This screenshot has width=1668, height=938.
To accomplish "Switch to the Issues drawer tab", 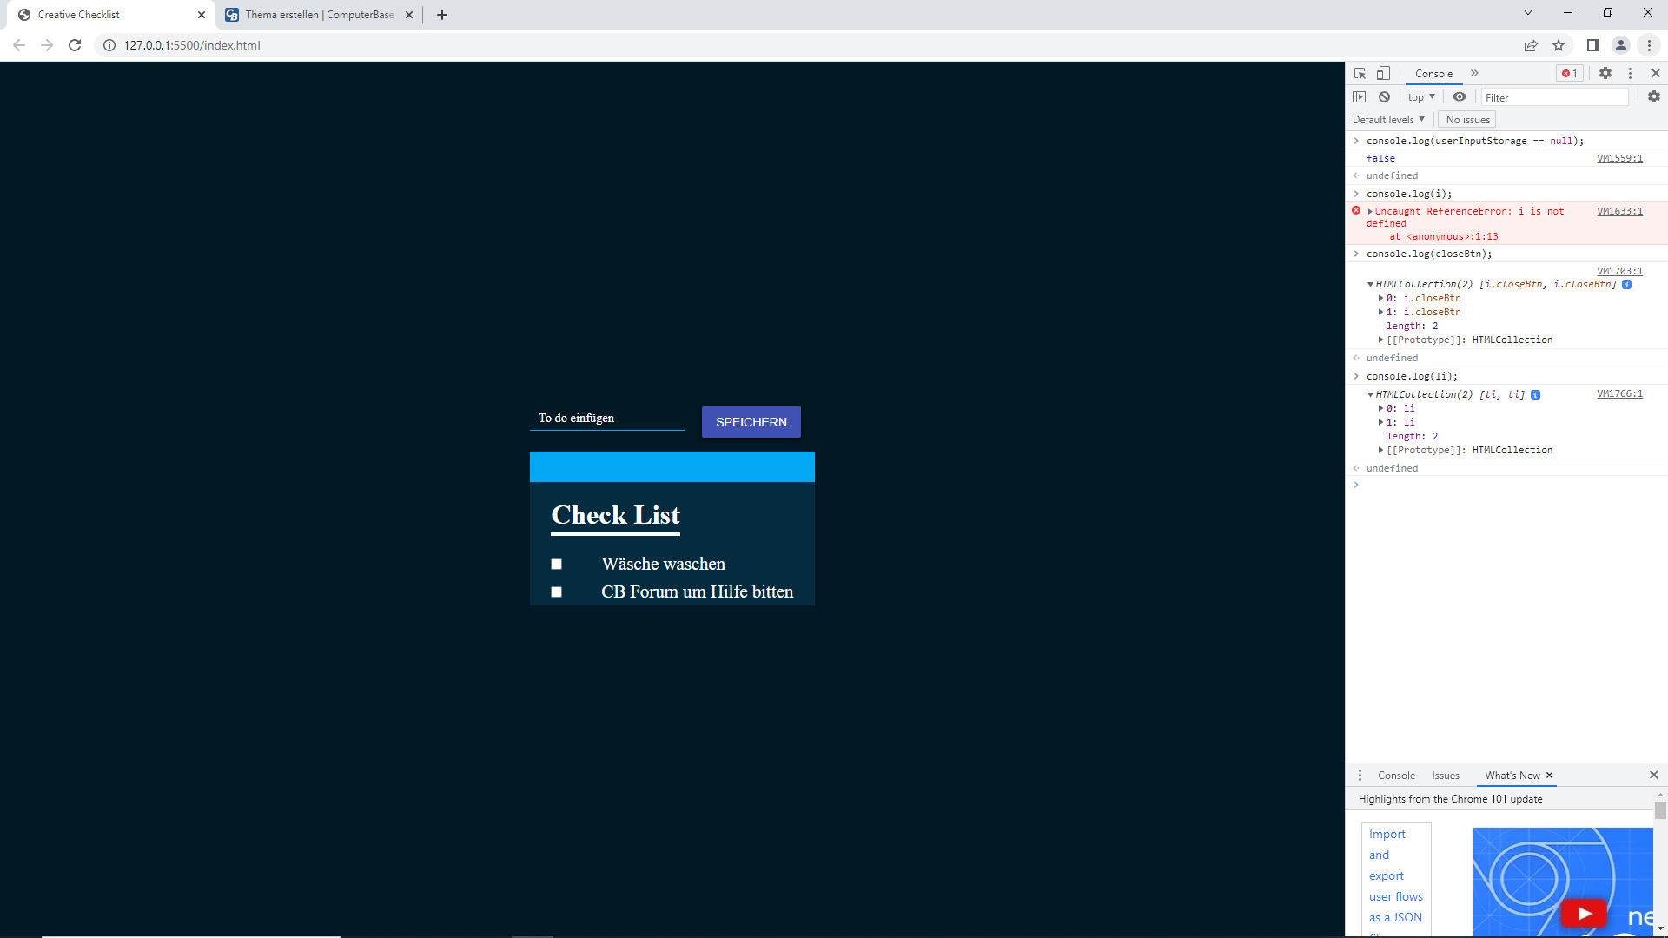I will [x=1446, y=776].
